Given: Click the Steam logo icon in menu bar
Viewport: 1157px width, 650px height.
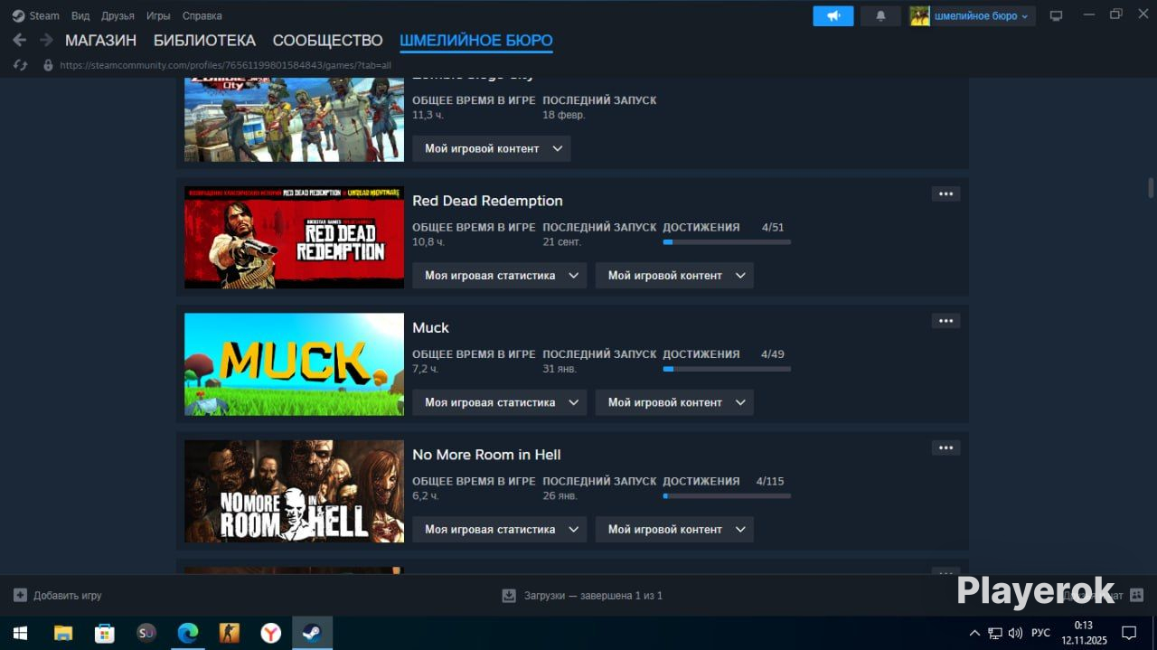Looking at the screenshot, I should click(18, 15).
